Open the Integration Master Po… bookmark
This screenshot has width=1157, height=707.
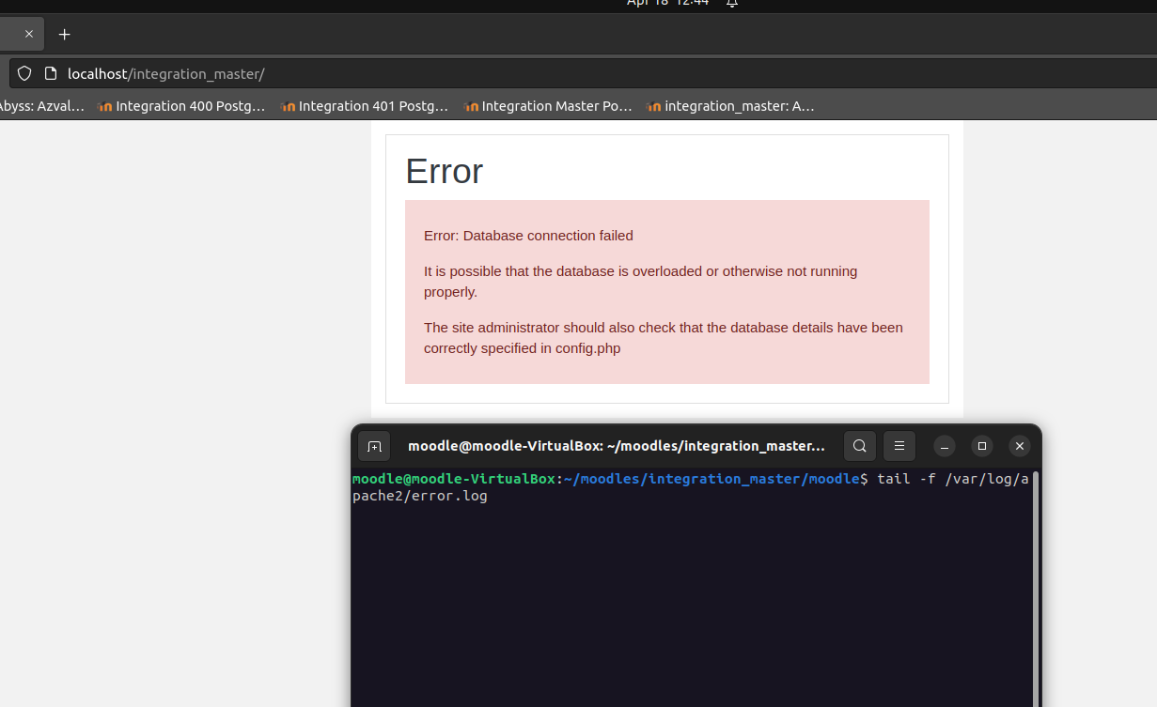pyautogui.click(x=548, y=106)
